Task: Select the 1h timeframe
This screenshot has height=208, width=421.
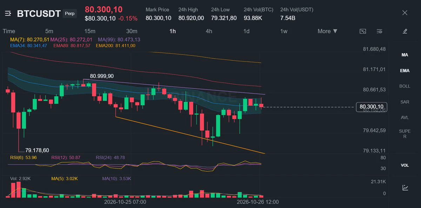Action: (x=173, y=31)
